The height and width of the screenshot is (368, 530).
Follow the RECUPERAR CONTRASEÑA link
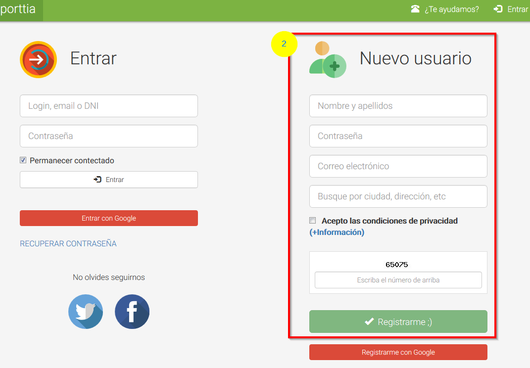(68, 243)
